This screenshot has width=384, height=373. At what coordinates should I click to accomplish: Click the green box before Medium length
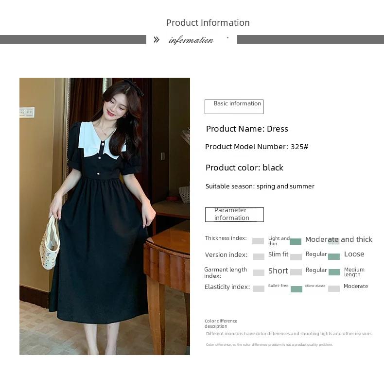pyautogui.click(x=334, y=272)
